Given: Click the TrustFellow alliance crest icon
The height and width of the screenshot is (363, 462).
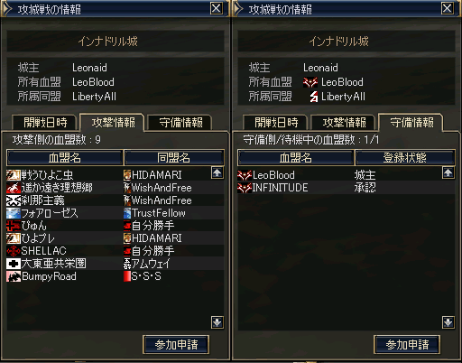Looking at the screenshot, I should click(127, 213).
